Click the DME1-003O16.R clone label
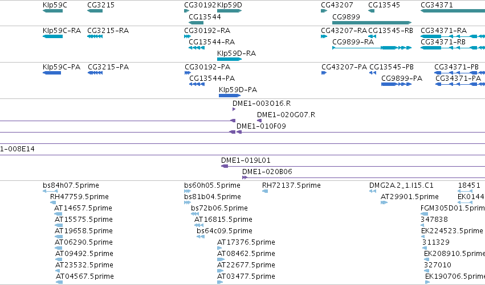Screen dimensions: 485x285 [262, 104]
